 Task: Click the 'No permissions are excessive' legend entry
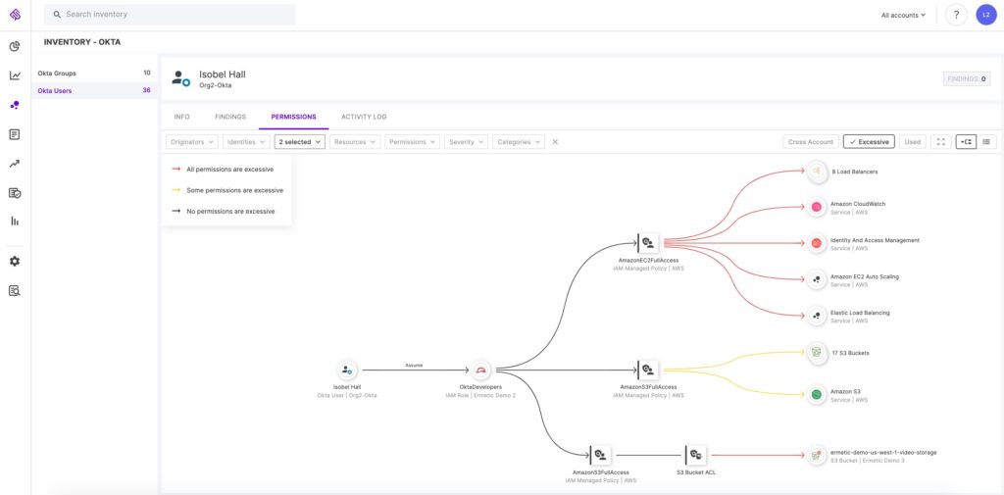[x=223, y=211]
